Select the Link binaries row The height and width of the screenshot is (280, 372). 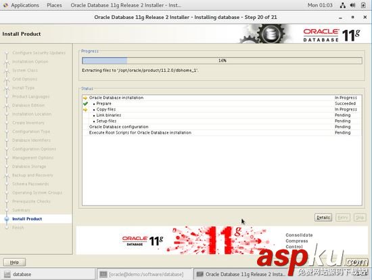[222, 115]
